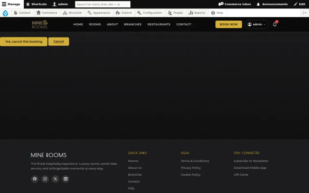Viewport: 309px width, 193px height.
Task: Open the Help admin menu
Action: [217, 13]
